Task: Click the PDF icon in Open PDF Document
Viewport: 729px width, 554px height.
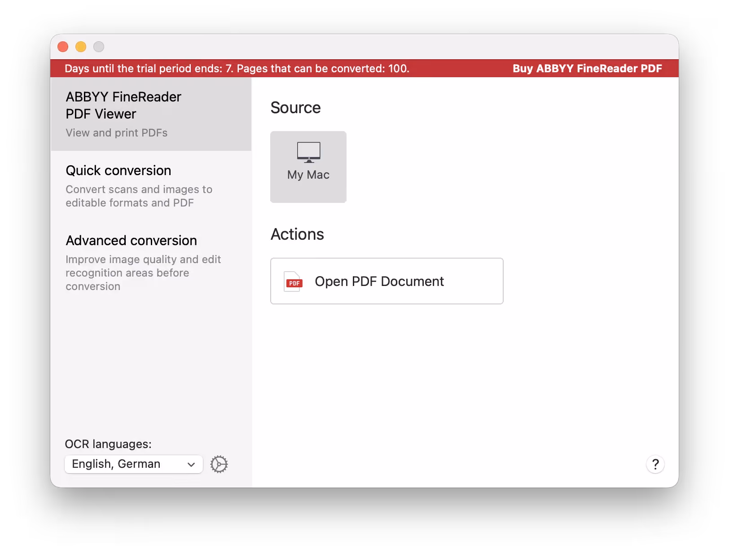Action: 294,281
